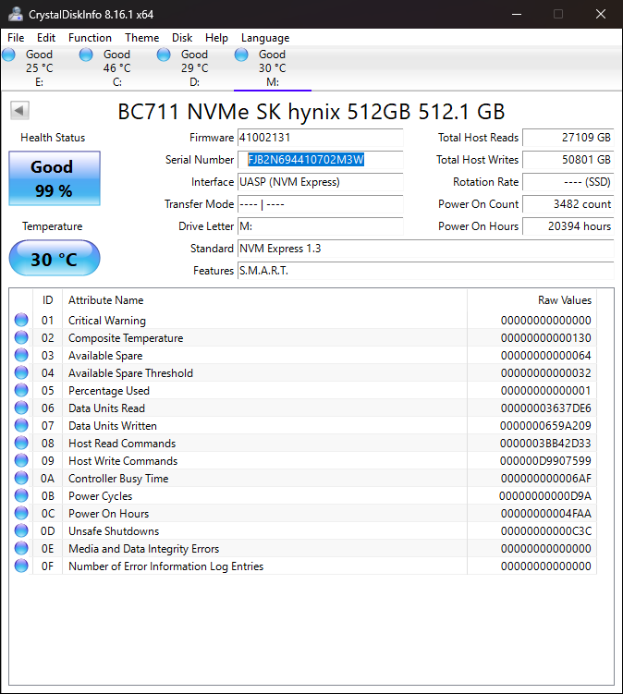Select the Controller Busy Time attribute name
Screen dimensions: 623x694
(118, 479)
